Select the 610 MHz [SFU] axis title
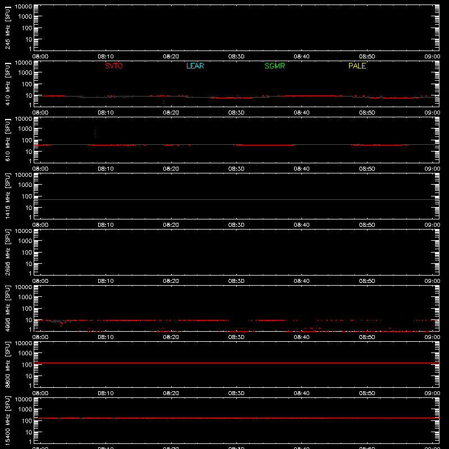This screenshot has width=449, height=449. click(x=7, y=140)
